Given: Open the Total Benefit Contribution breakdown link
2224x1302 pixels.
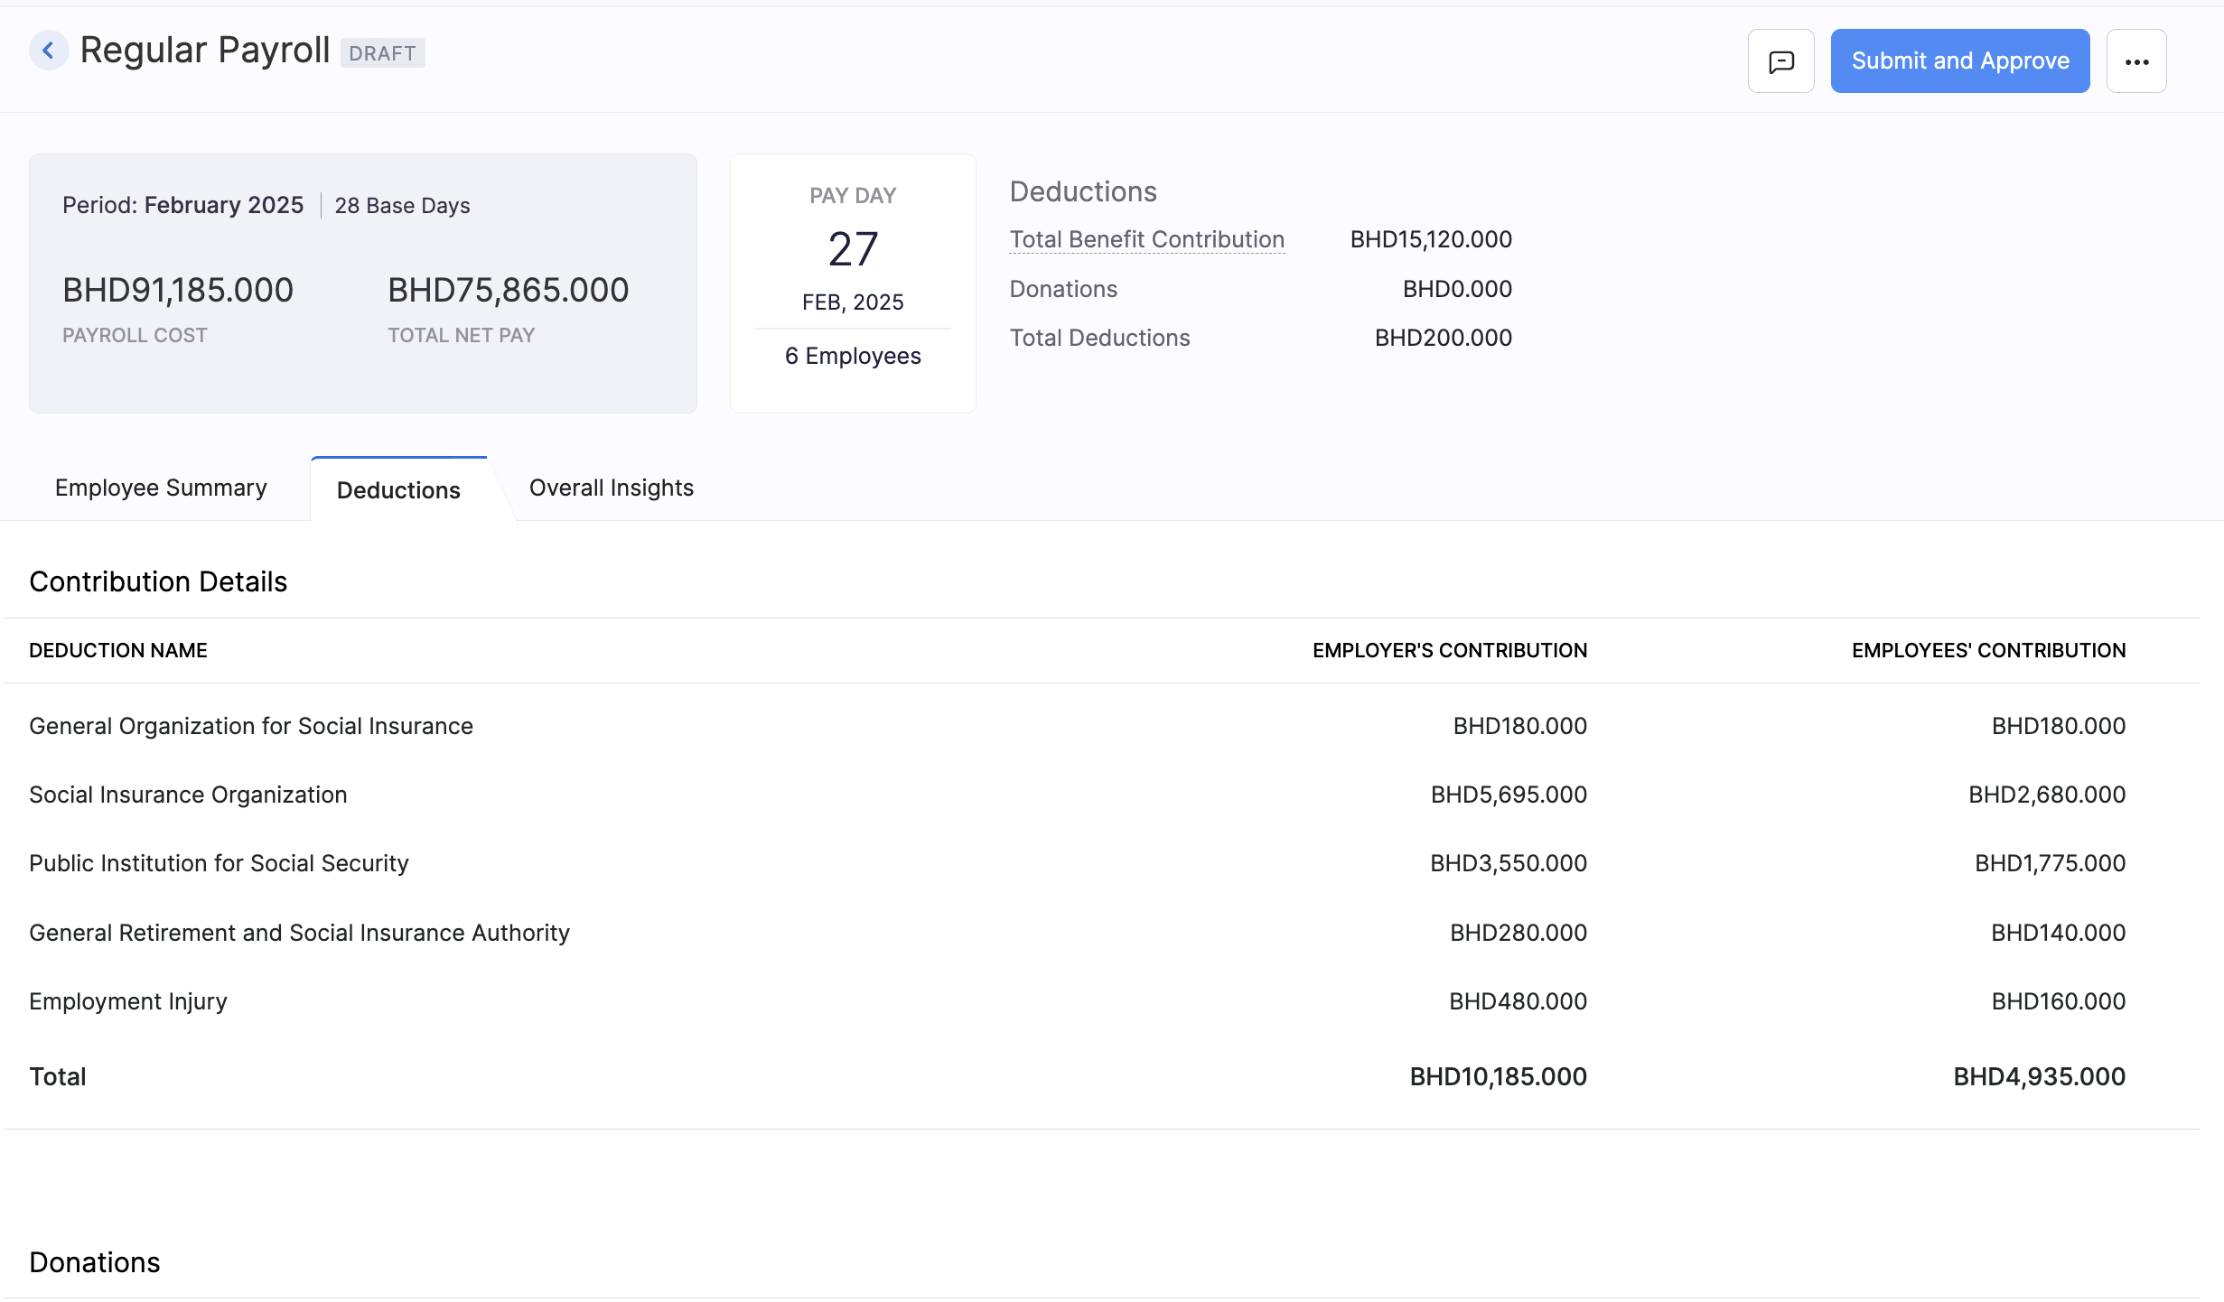Looking at the screenshot, I should 1146,238.
